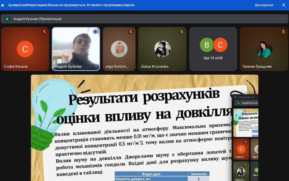289x181 pixels.
Task: Click the Галина Грицуляк name label
Action: (257, 67)
